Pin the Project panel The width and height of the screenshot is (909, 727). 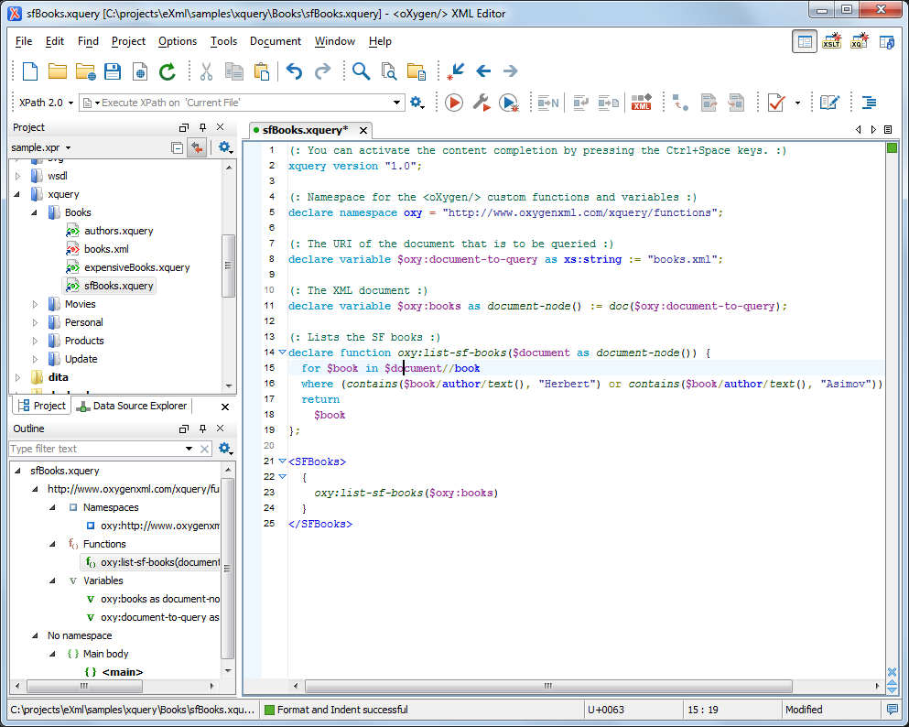[x=202, y=127]
